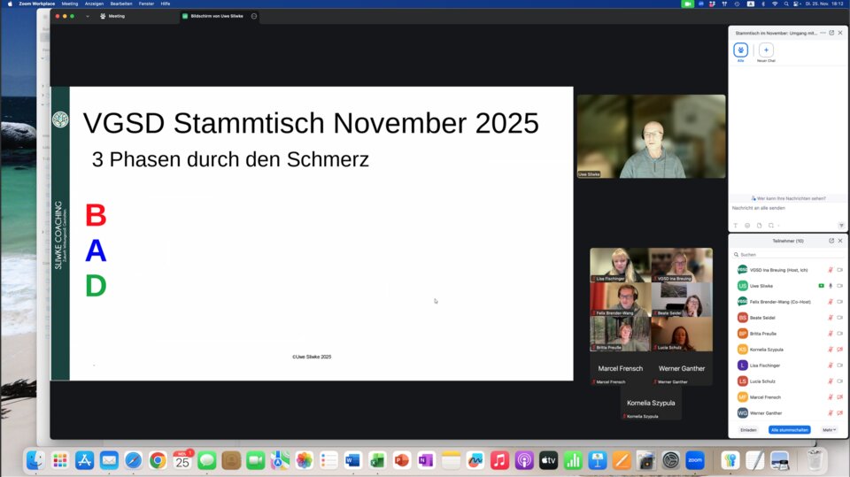Viewport: 850px width, 477px height.
Task: Open Wi-Fi status in menu bar
Action: pyautogui.click(x=775, y=4)
